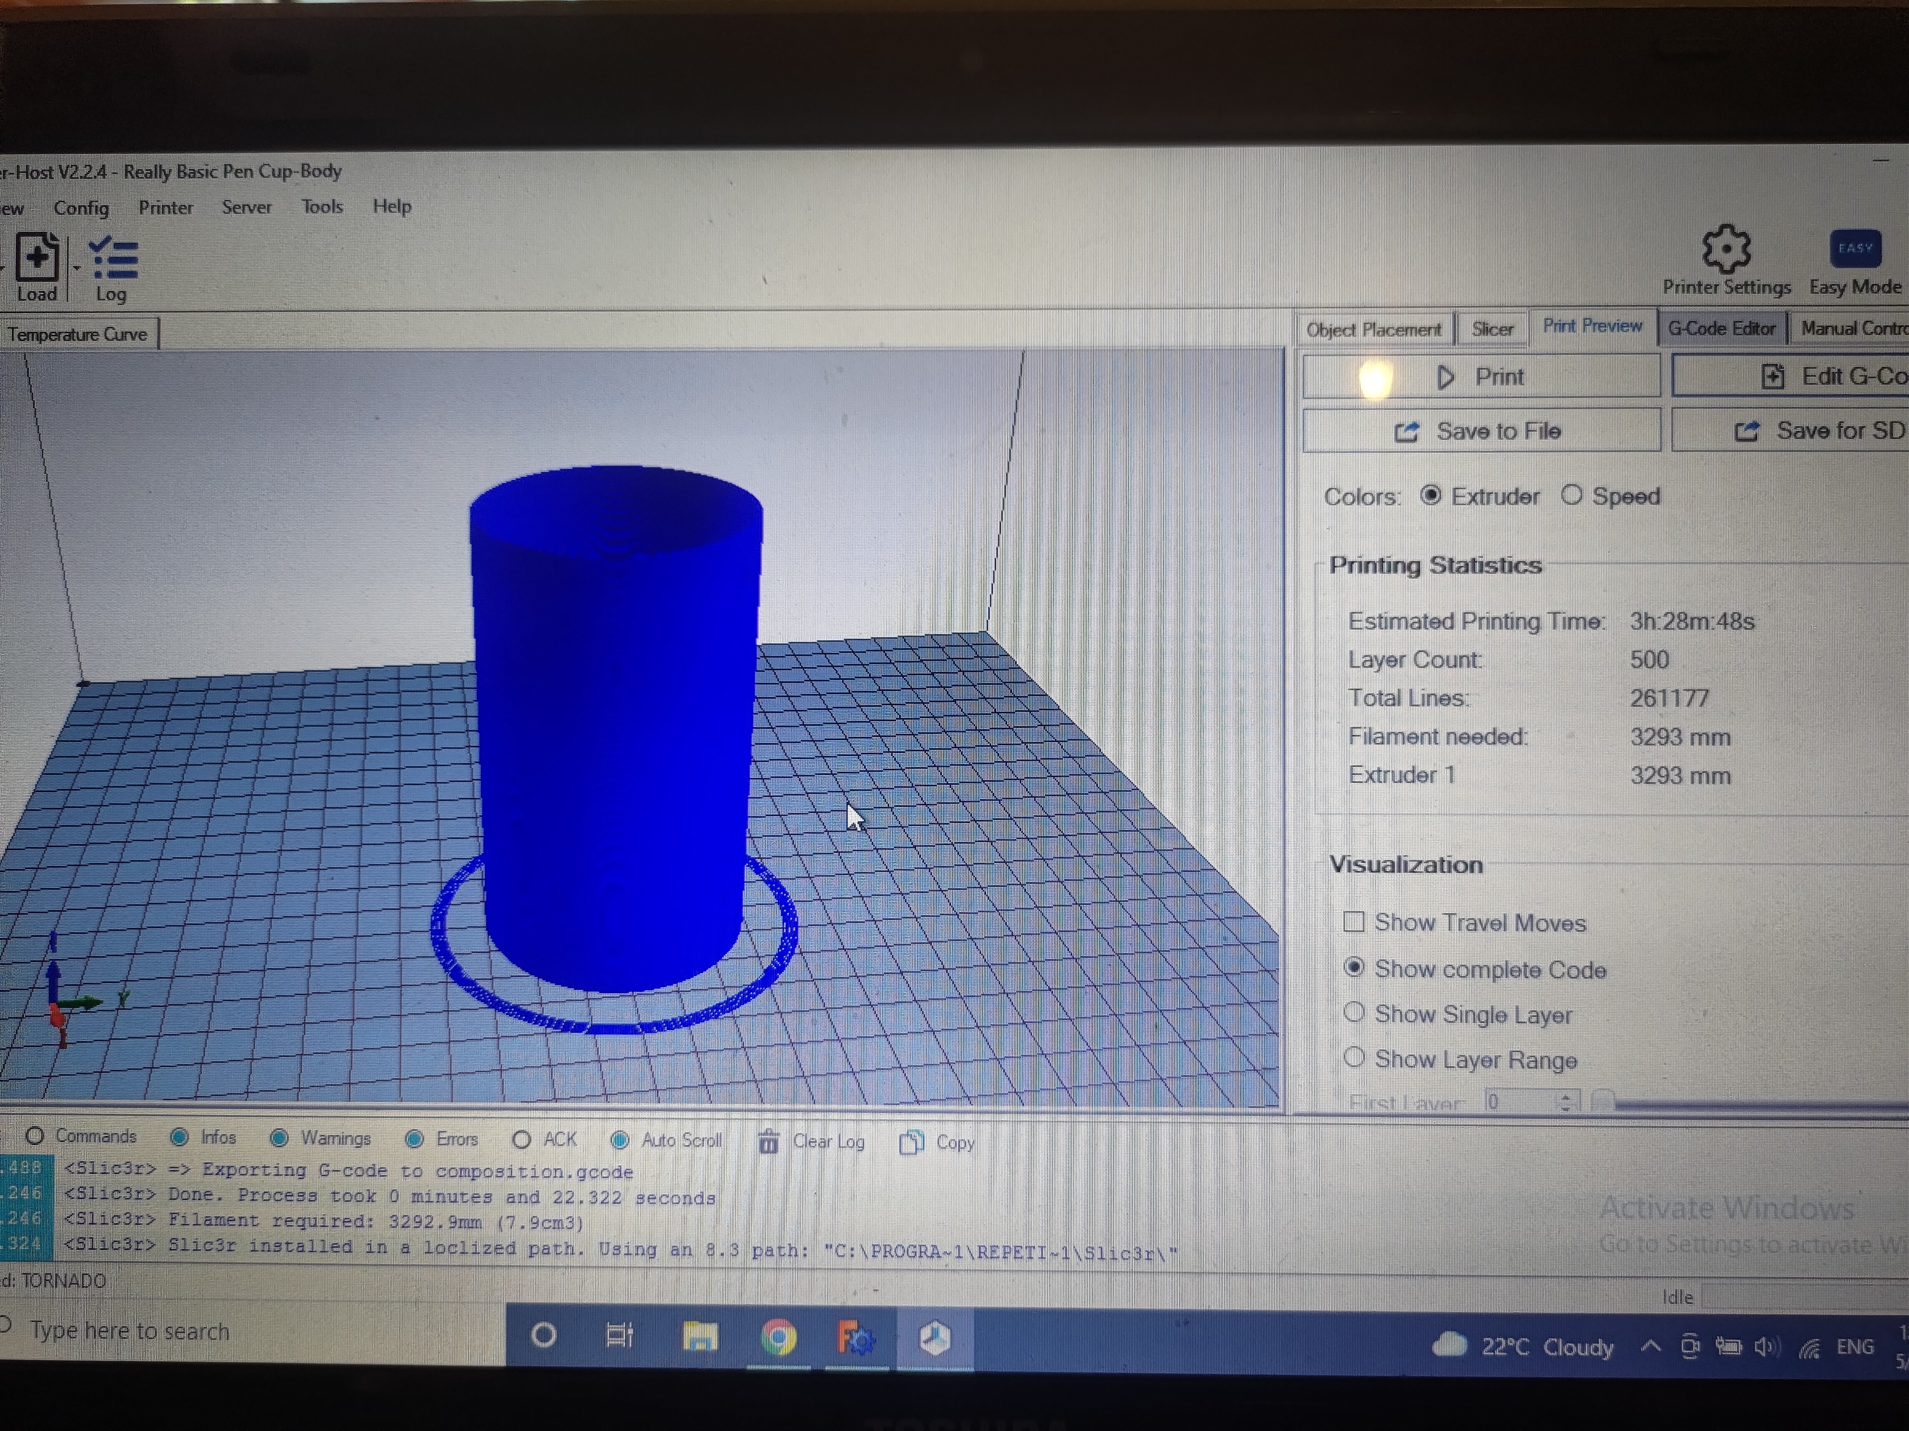The height and width of the screenshot is (1431, 1909).
Task: Click the Copy log icon
Action: pos(912,1142)
